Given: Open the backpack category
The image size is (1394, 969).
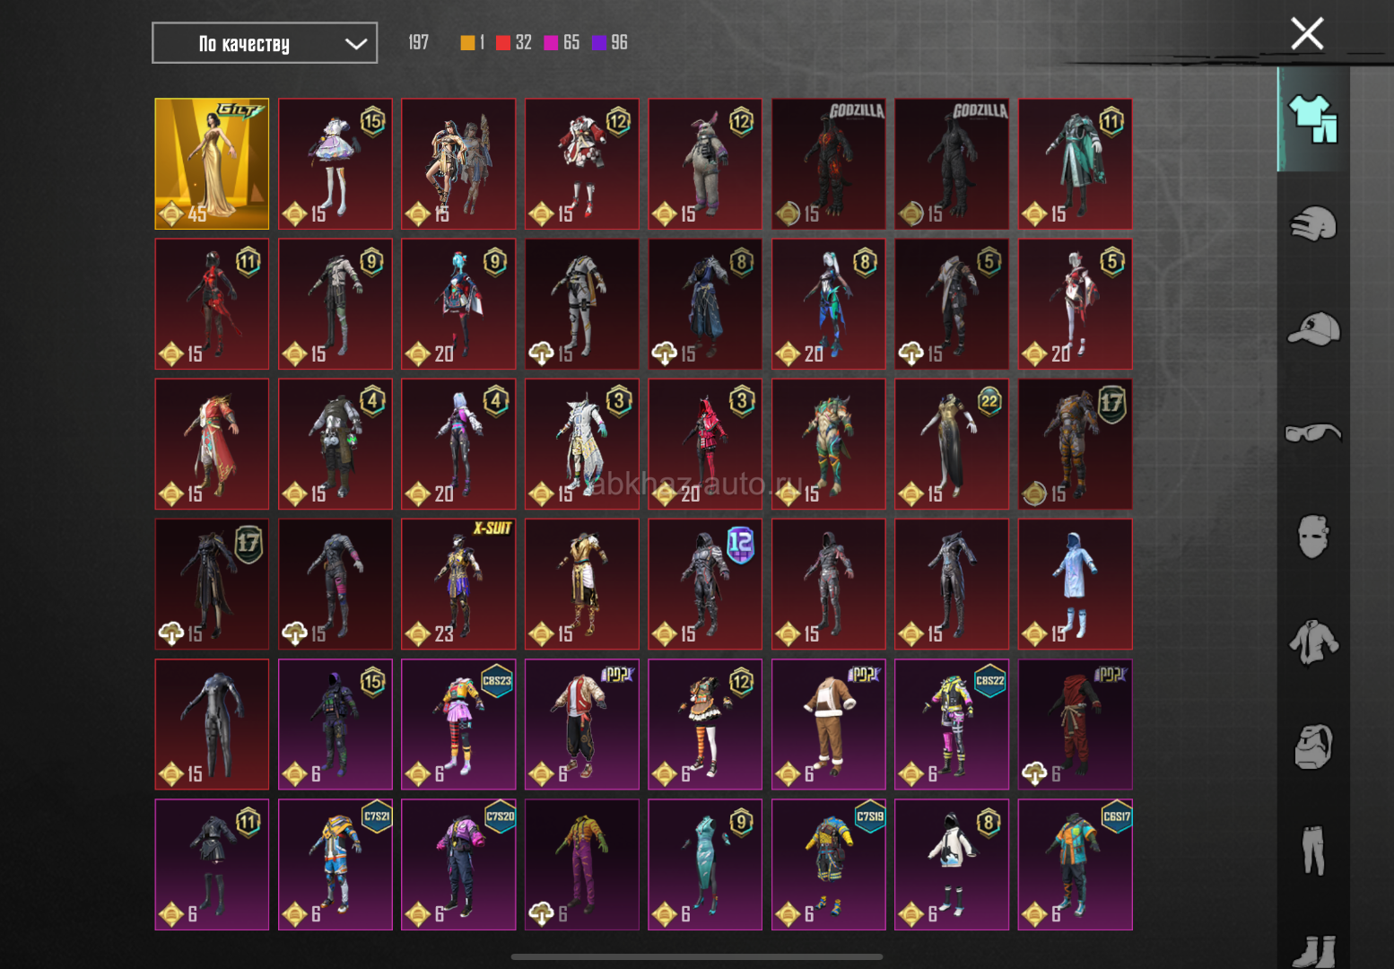Looking at the screenshot, I should [x=1312, y=746].
